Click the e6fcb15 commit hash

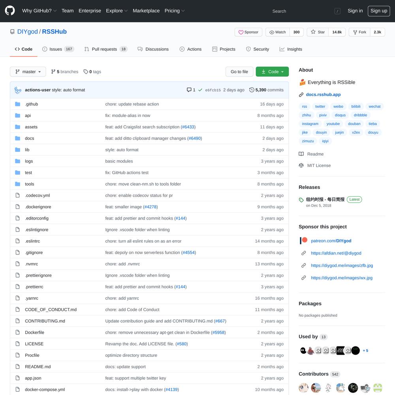[213, 90]
